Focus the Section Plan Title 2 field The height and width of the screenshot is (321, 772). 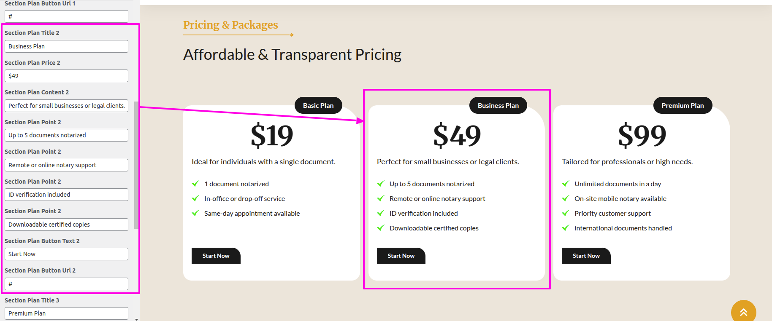pyautogui.click(x=66, y=46)
